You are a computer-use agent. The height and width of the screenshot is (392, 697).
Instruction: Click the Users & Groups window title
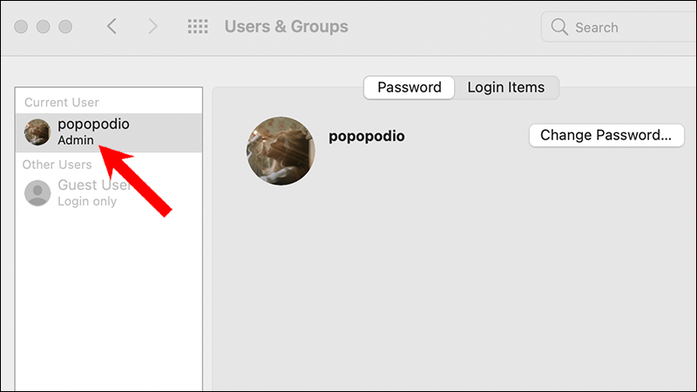286,26
